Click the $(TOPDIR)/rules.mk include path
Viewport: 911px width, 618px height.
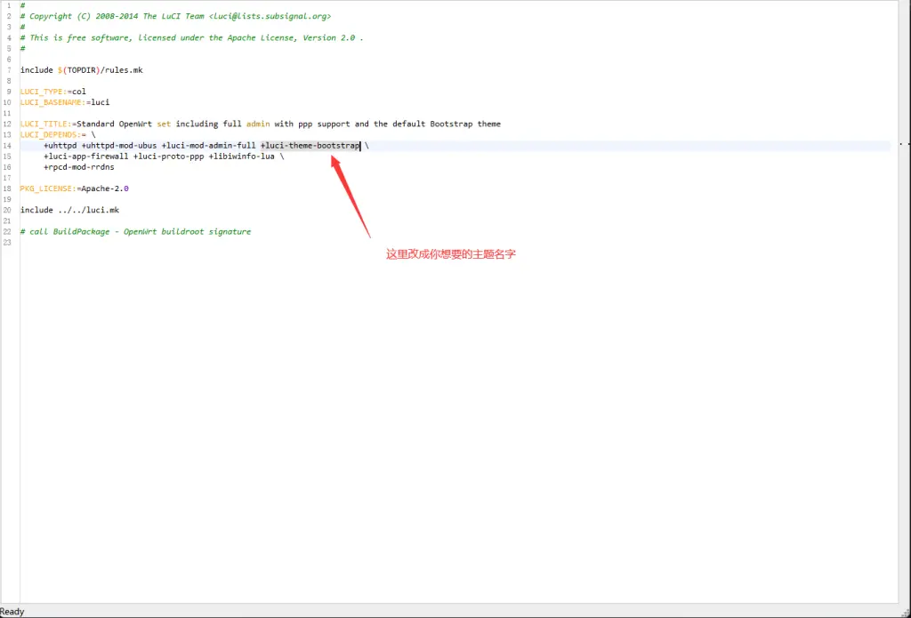pyautogui.click(x=100, y=70)
